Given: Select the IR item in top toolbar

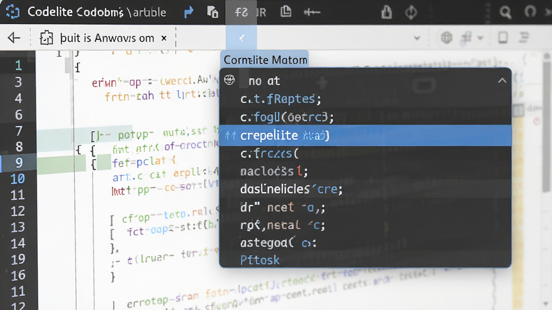Looking at the screenshot, I should [x=261, y=13].
